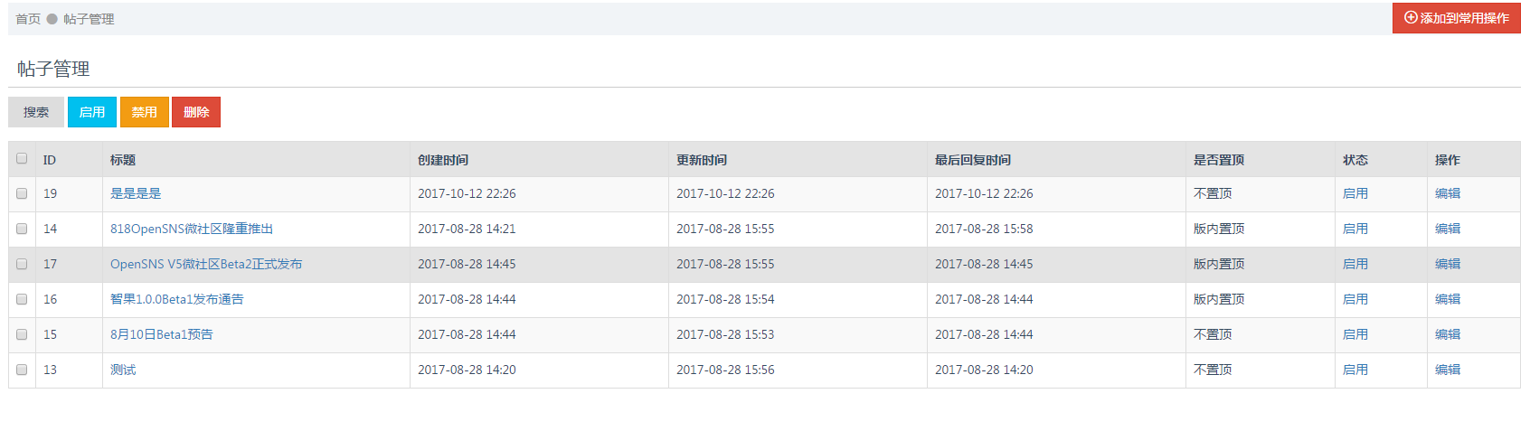
Task: Check the checkbox for post ID 19
Action: click(22, 193)
